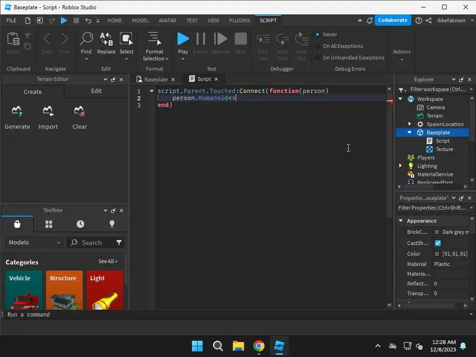Open Windows Start menu

point(197,346)
